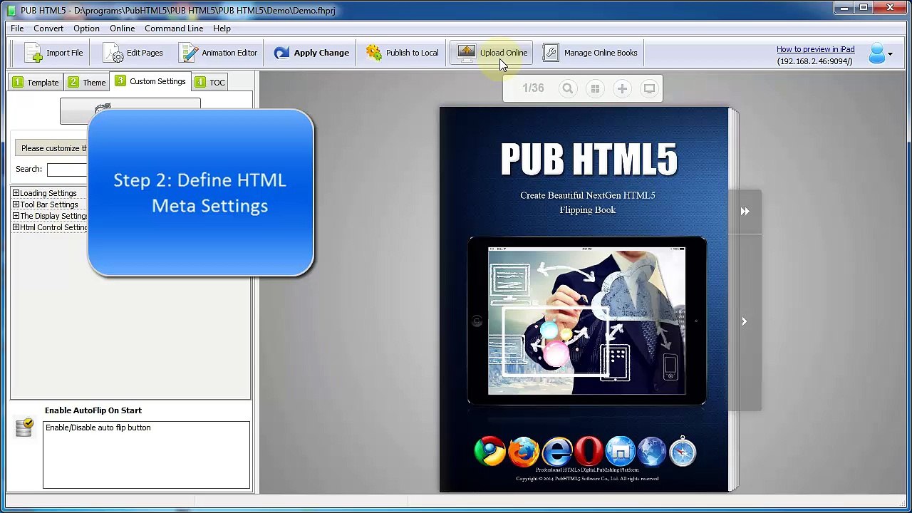Screen dimensions: 912x513
Task: Switch to the Theme tab
Action: coord(87,82)
